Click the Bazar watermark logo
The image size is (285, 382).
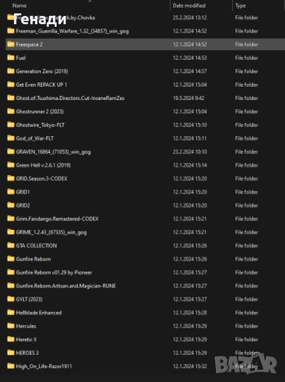point(245,364)
